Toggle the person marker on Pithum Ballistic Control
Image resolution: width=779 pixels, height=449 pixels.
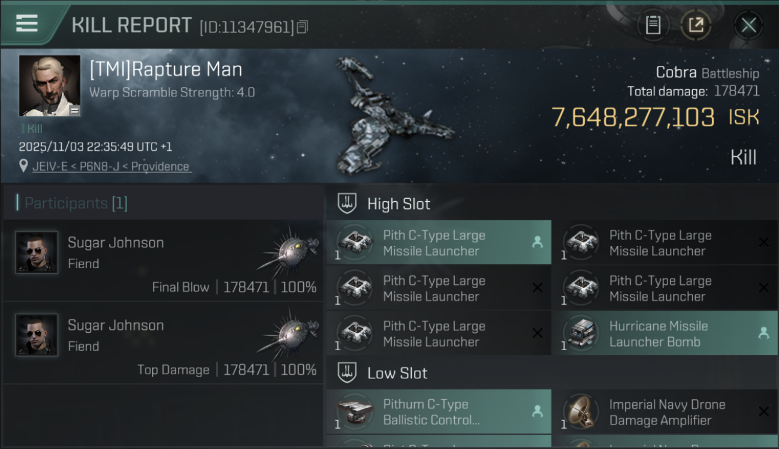click(x=538, y=411)
